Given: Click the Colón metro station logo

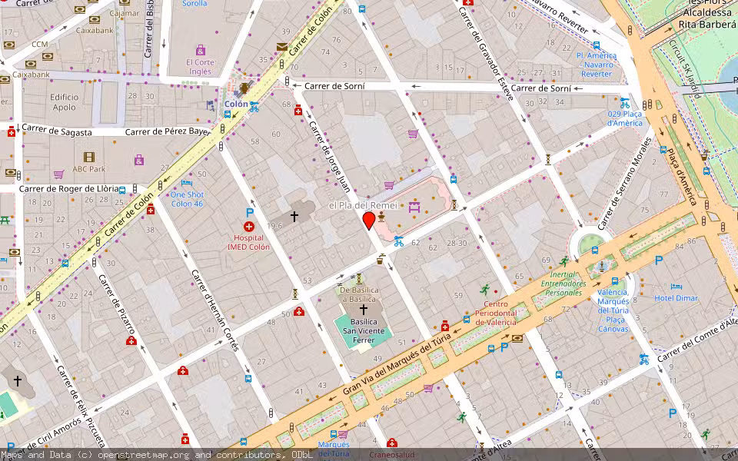Looking at the screenshot, I should [x=236, y=93].
